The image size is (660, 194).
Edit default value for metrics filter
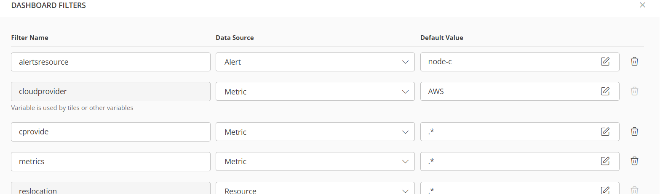[x=605, y=161]
